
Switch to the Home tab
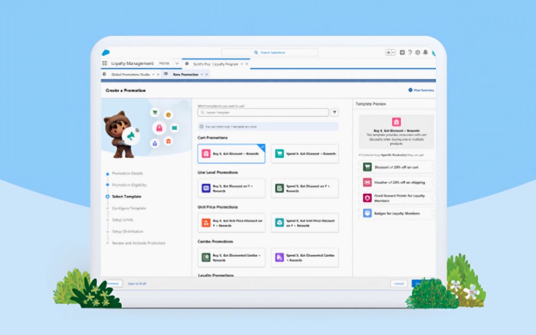(x=164, y=63)
